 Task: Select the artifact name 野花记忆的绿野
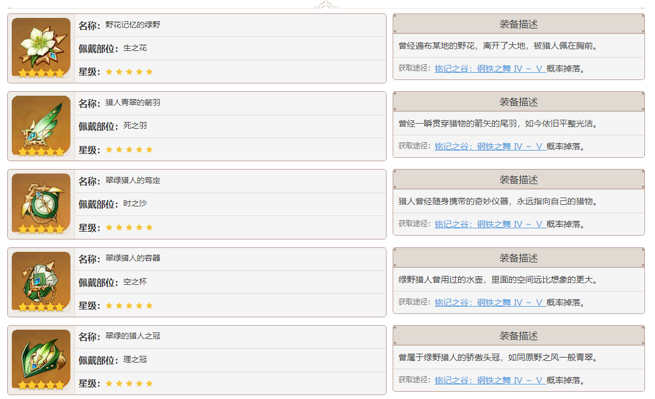pos(133,25)
